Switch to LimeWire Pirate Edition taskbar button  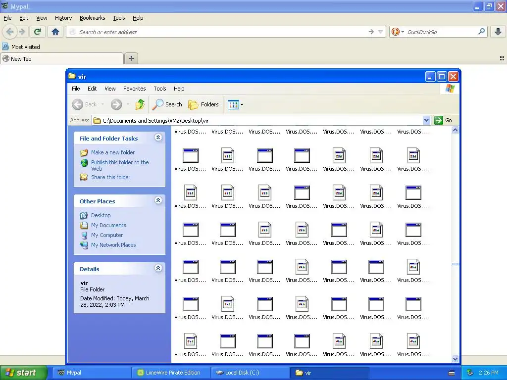point(171,373)
